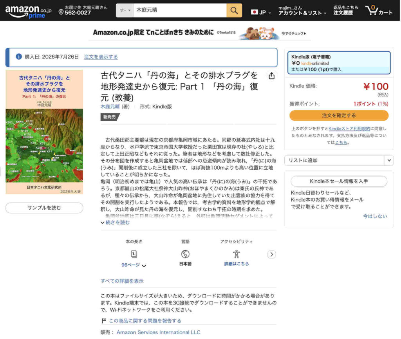Click the Amazon.co.jp prime logo
This screenshot has height=339, width=401.
pyautogui.click(x=28, y=11)
